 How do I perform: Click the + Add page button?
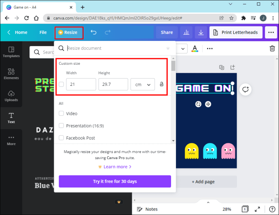click(x=203, y=182)
